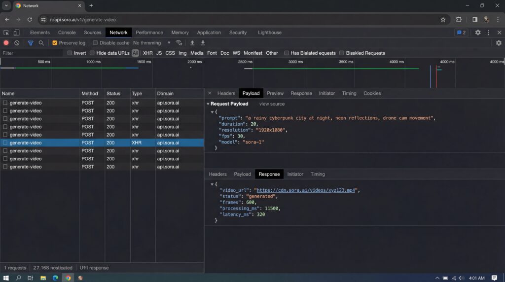
Task: Stop recording the network log
Action: pos(6,43)
